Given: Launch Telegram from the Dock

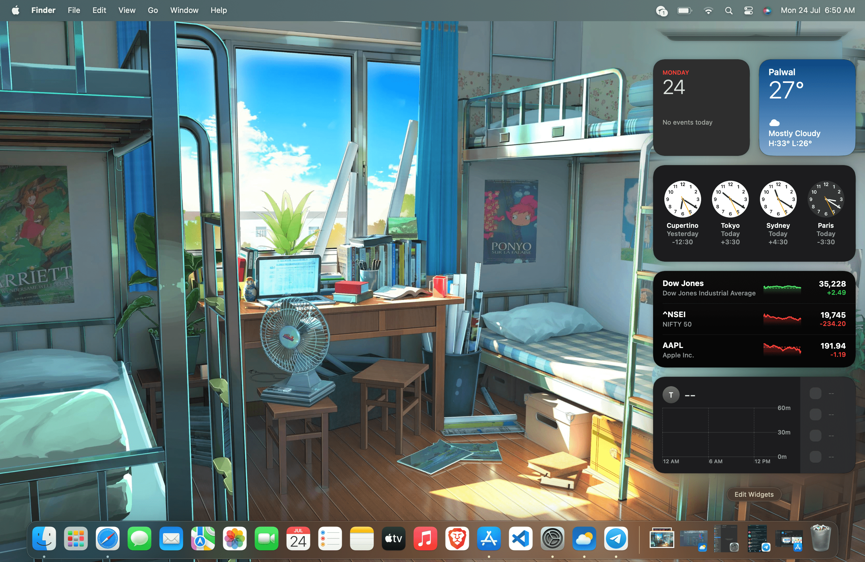Looking at the screenshot, I should click(616, 538).
